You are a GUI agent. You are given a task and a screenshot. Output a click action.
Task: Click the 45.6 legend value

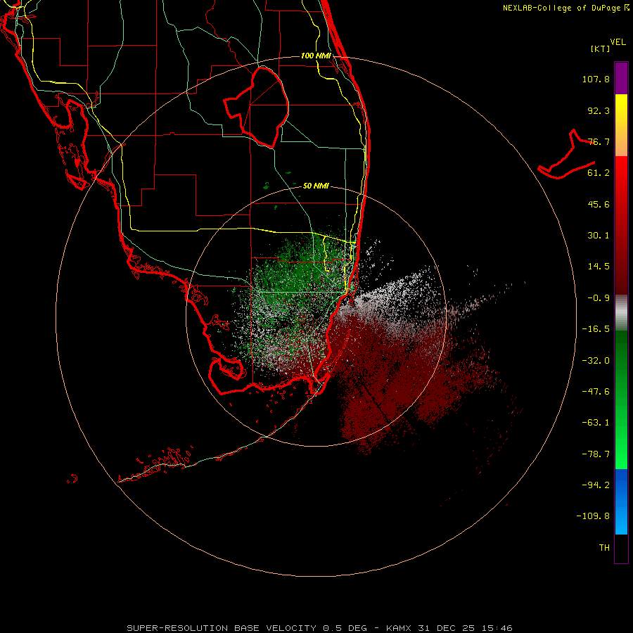click(x=599, y=204)
